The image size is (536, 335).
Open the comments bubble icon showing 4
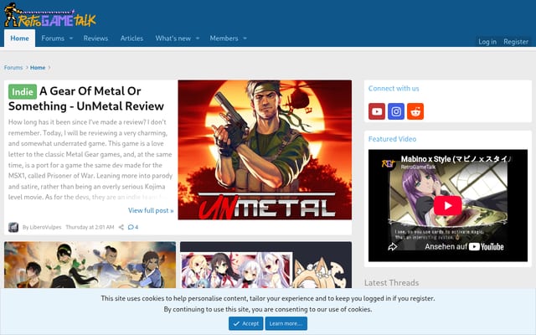pyautogui.click(x=133, y=227)
